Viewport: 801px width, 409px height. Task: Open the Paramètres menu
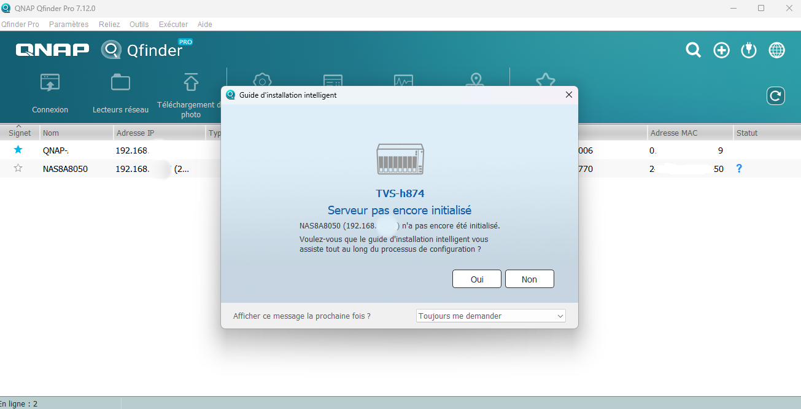click(69, 25)
